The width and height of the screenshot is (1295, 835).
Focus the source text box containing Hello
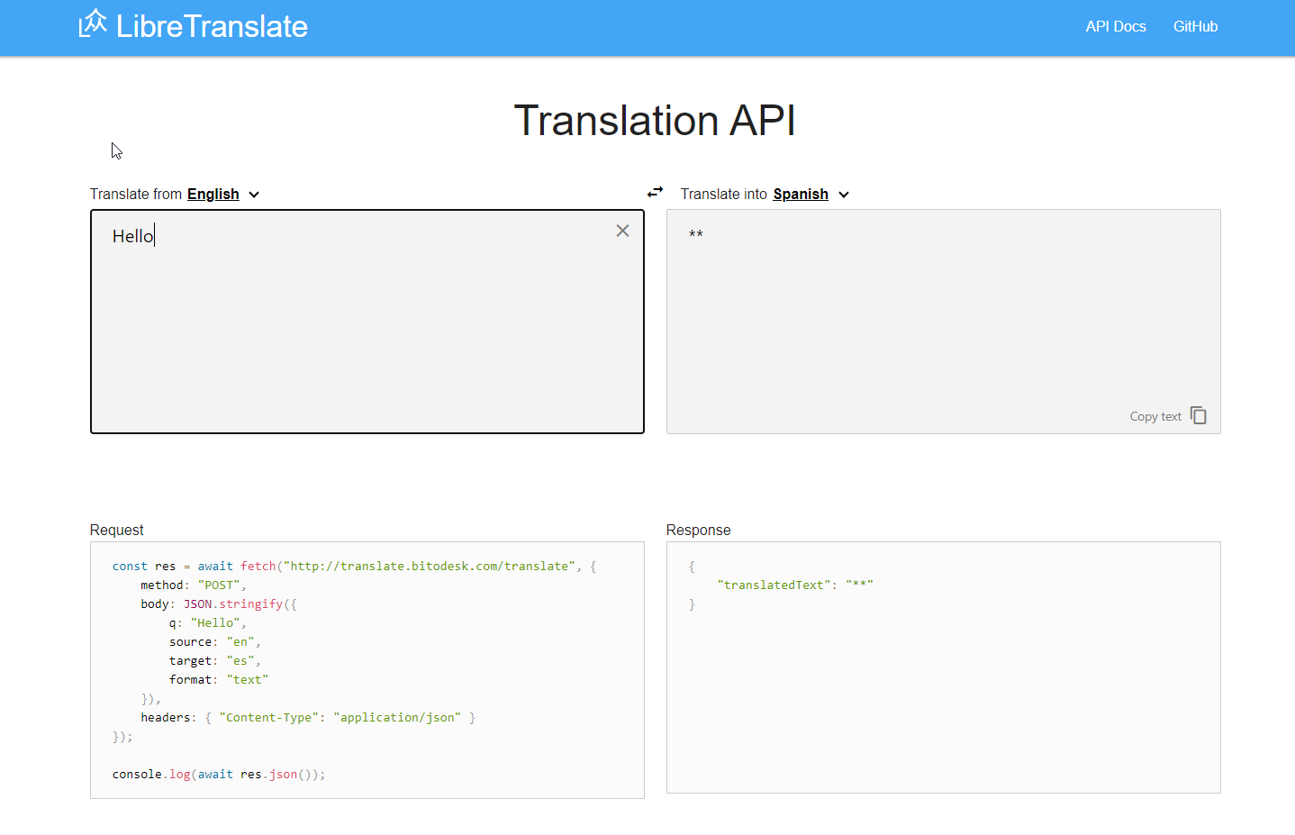click(x=367, y=324)
